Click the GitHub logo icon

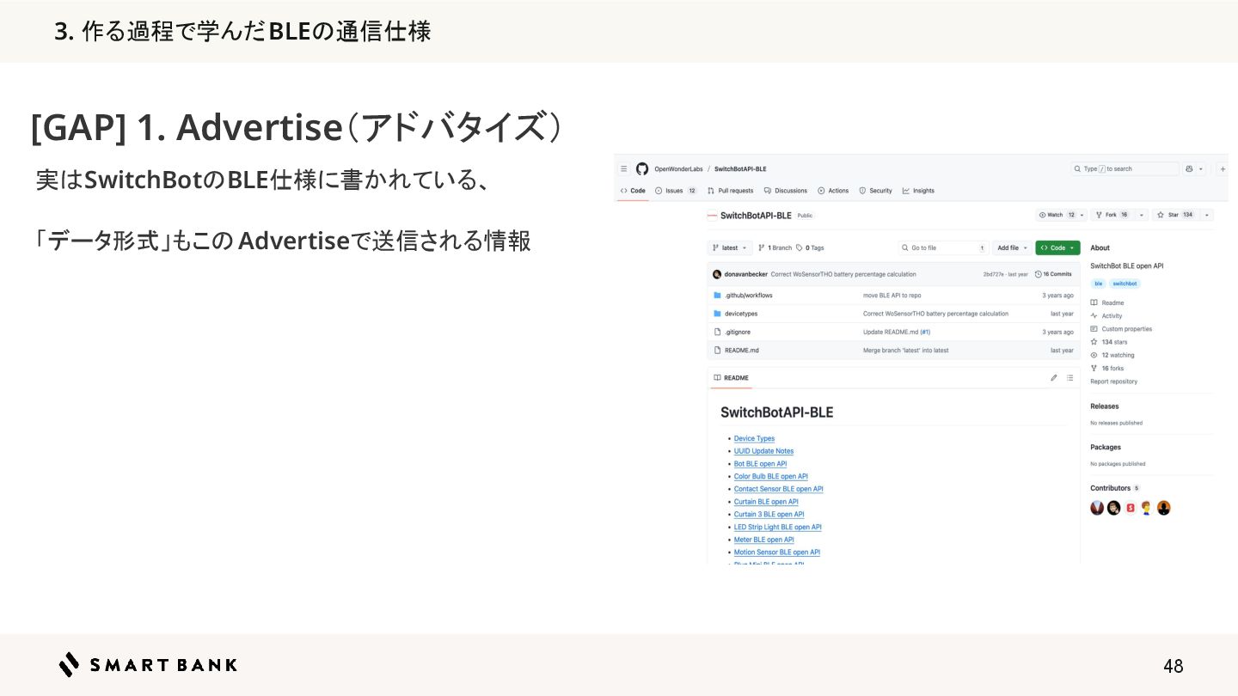tap(641, 169)
